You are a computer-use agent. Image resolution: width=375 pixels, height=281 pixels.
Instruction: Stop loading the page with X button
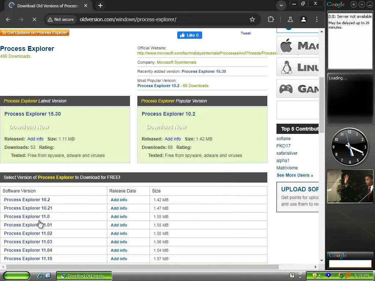34,20
